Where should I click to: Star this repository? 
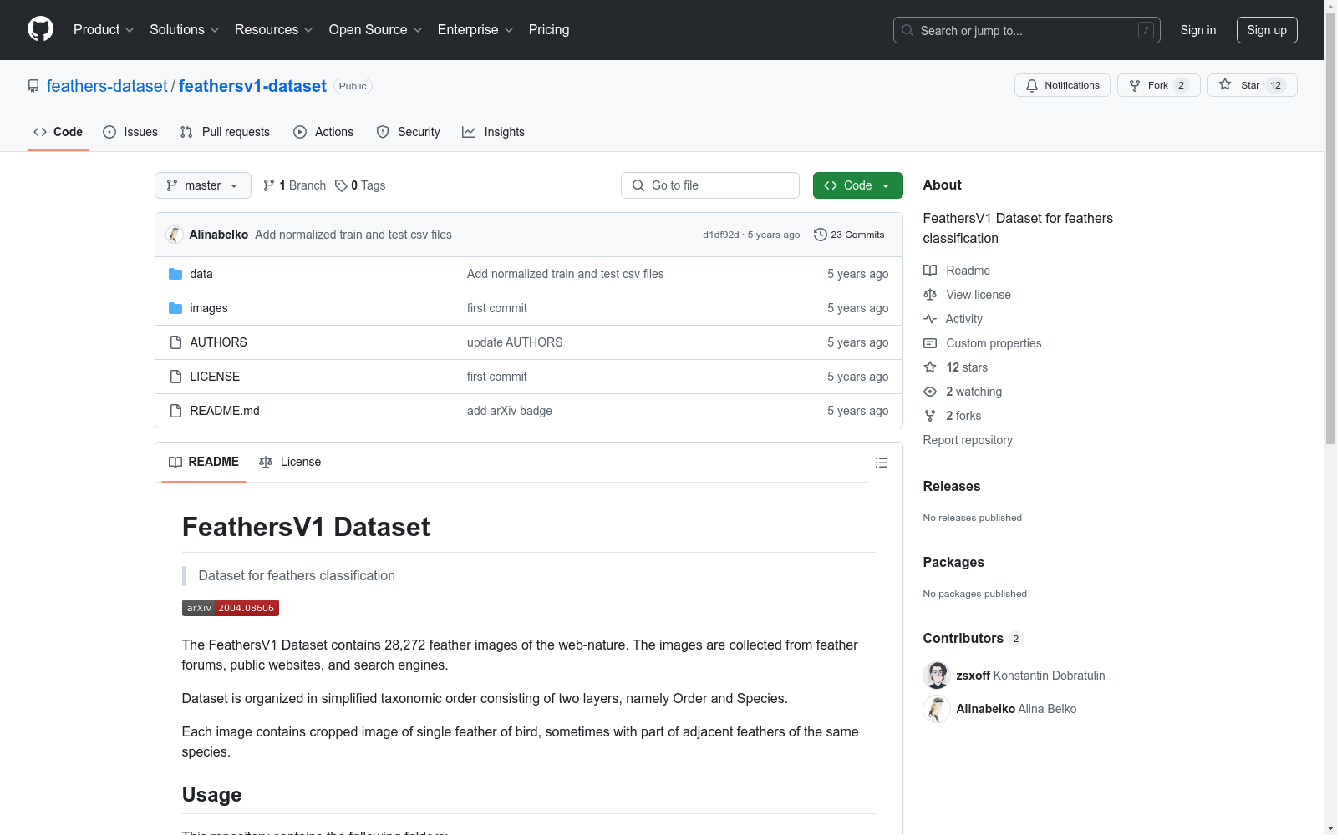pyautogui.click(x=1252, y=85)
